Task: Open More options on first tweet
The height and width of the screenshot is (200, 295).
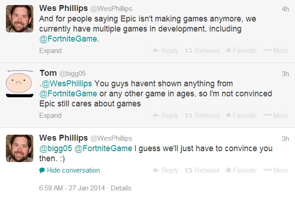Action: coord(276,51)
